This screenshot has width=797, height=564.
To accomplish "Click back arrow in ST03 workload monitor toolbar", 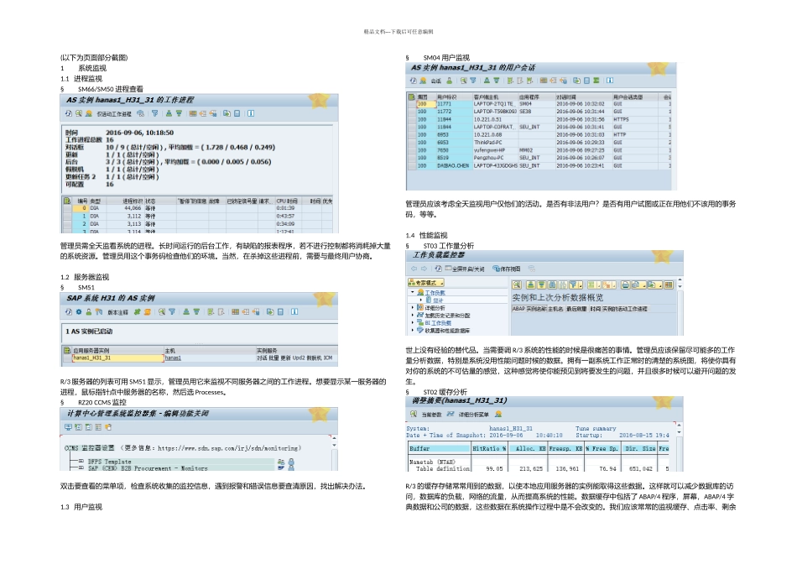I will 414,268.
